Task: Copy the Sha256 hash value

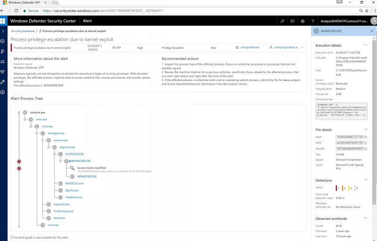Action: [366, 149]
